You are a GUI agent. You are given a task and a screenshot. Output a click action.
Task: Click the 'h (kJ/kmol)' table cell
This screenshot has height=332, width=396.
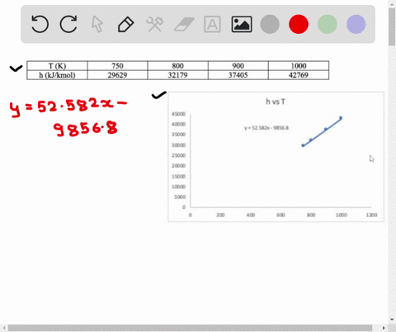tap(57, 75)
